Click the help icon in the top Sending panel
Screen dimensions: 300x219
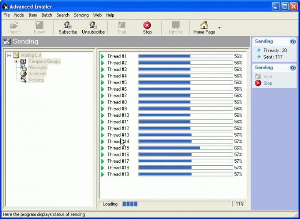[x=293, y=42]
